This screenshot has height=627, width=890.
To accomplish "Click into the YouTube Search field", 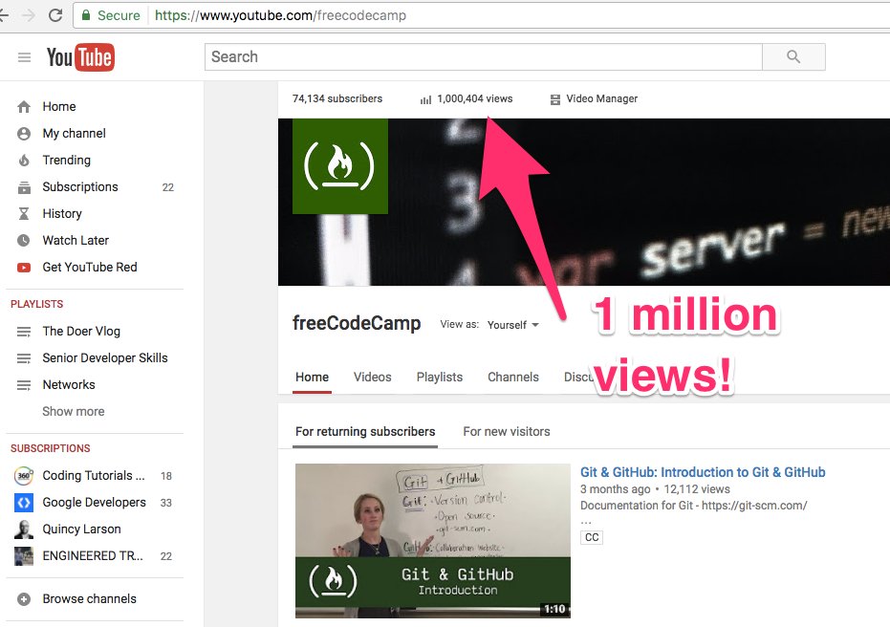I will [x=483, y=56].
